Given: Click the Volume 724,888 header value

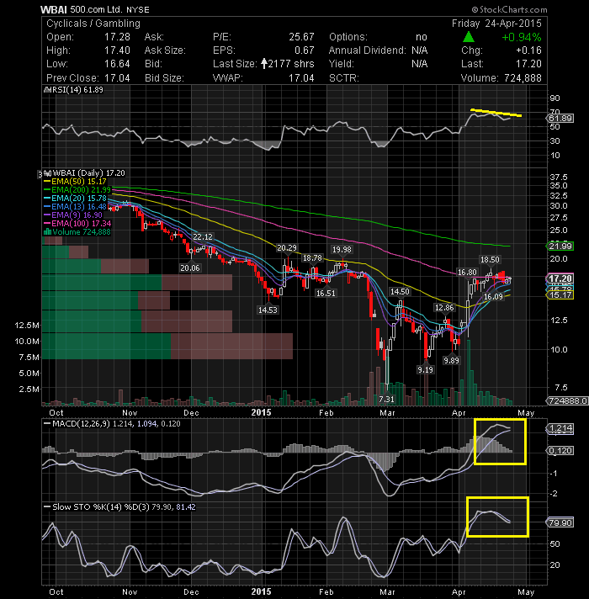Looking at the screenshot, I should [523, 78].
